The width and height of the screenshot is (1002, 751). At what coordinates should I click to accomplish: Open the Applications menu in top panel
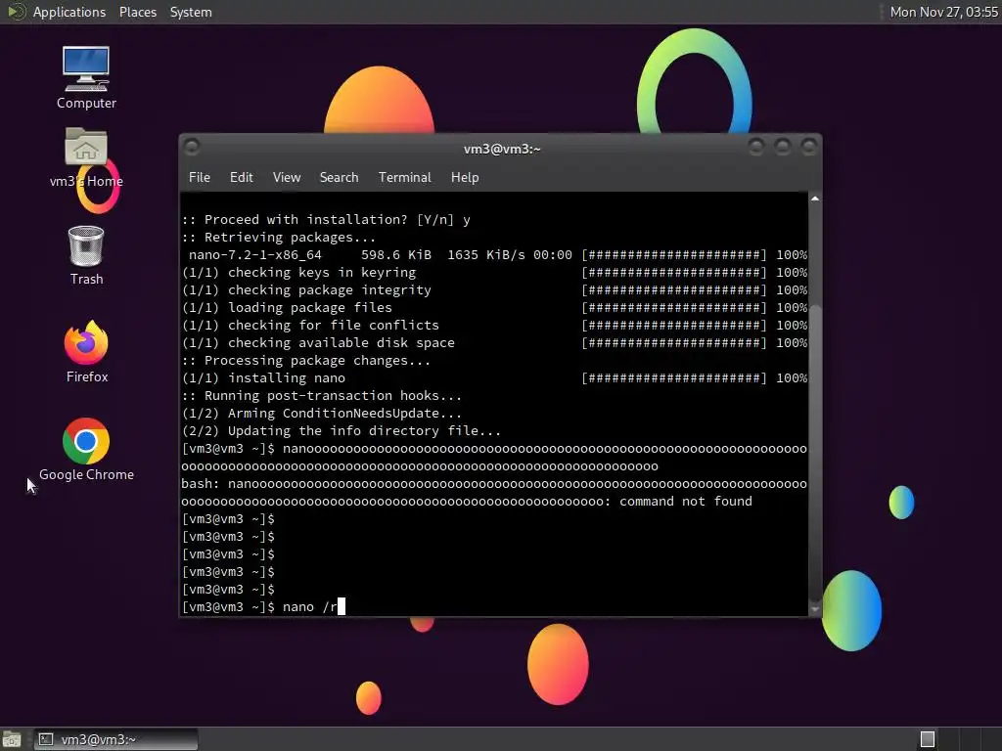click(x=69, y=12)
